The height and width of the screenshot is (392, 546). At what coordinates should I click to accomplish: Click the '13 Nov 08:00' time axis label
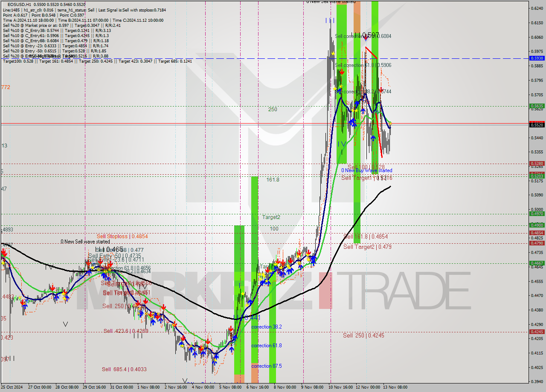coord(395,387)
